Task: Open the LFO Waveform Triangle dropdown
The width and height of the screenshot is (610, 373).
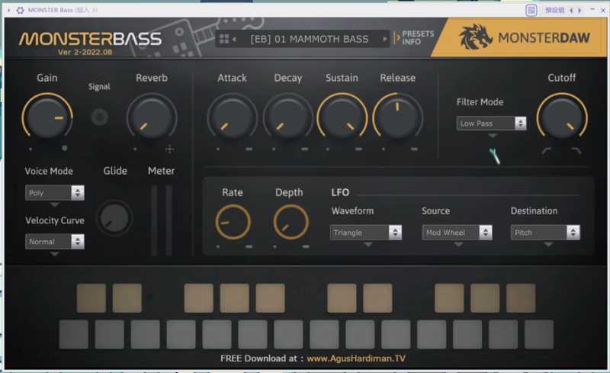Action: pos(366,233)
